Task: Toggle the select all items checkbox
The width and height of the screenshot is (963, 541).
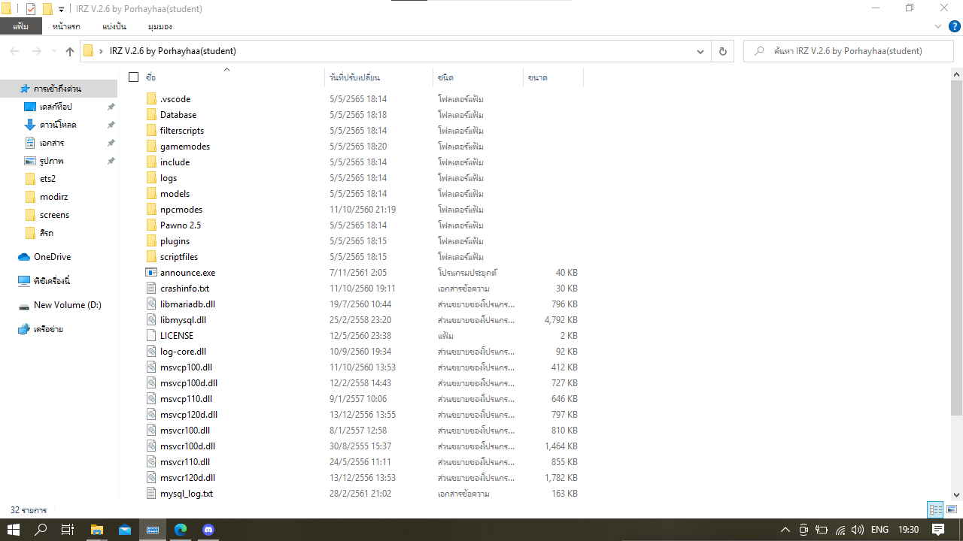Action: point(134,77)
